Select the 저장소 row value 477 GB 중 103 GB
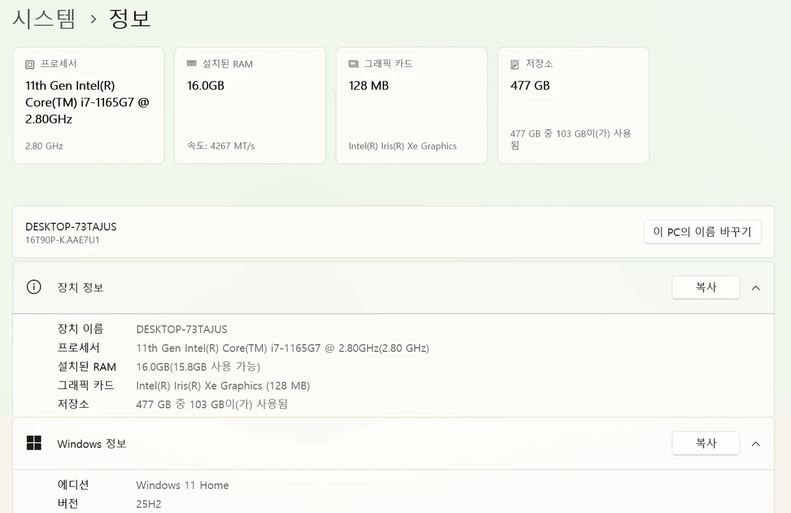The width and height of the screenshot is (791, 513). tap(212, 404)
